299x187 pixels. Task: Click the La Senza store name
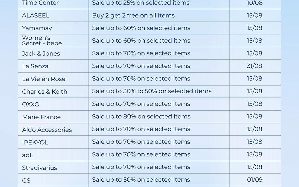coord(35,66)
